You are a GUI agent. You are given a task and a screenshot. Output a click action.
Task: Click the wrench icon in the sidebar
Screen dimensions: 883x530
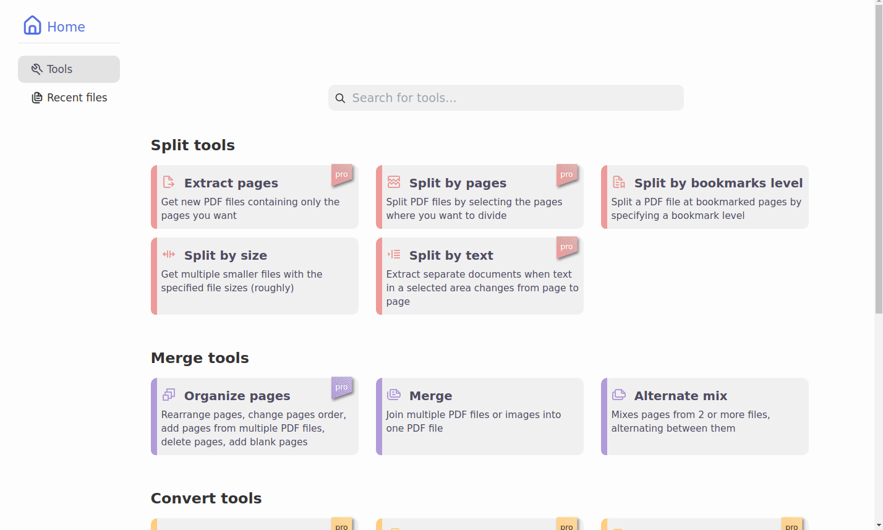pos(36,69)
